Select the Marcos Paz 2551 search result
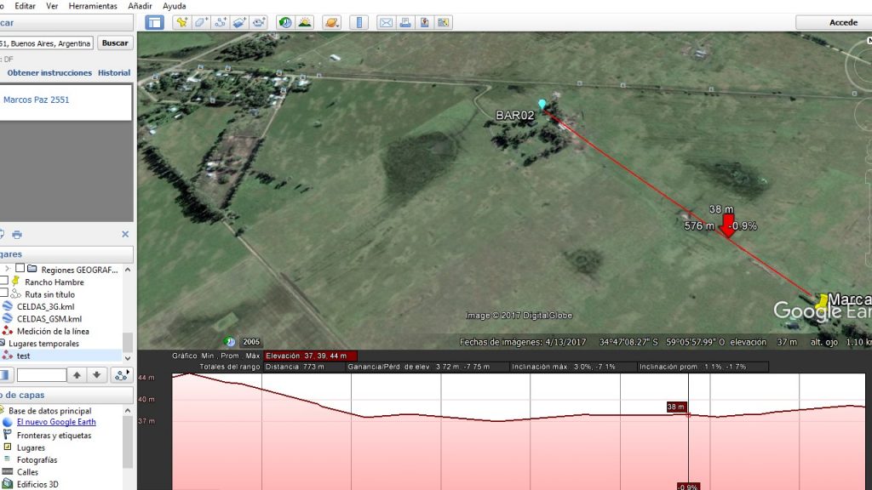The height and width of the screenshot is (490, 872). (x=36, y=100)
